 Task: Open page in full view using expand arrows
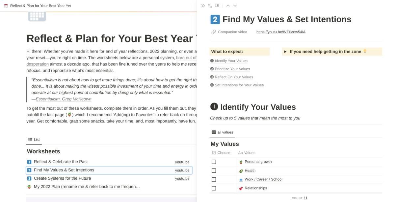tap(210, 6)
